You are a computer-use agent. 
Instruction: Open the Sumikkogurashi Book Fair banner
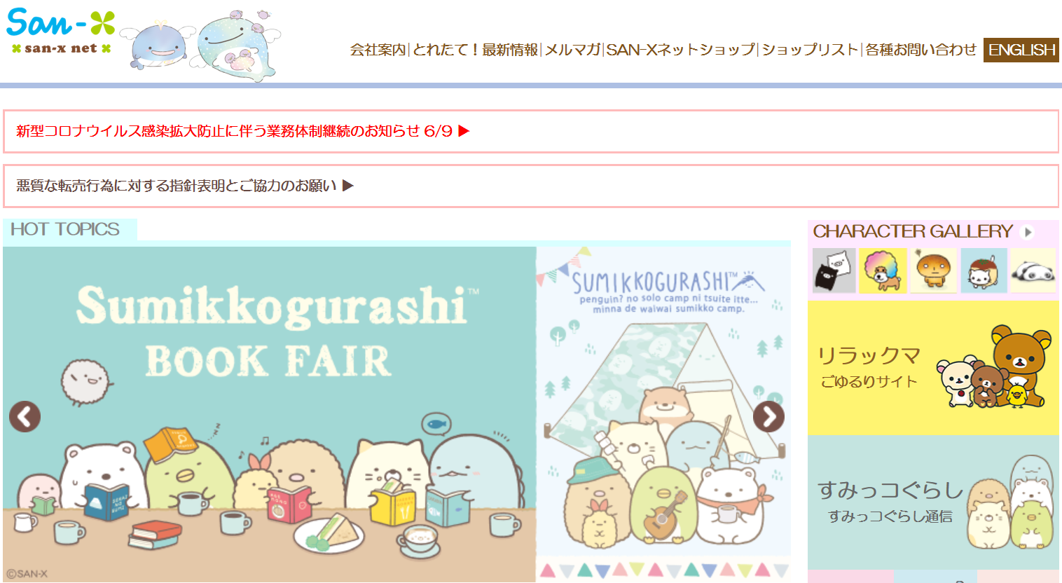coord(270,414)
